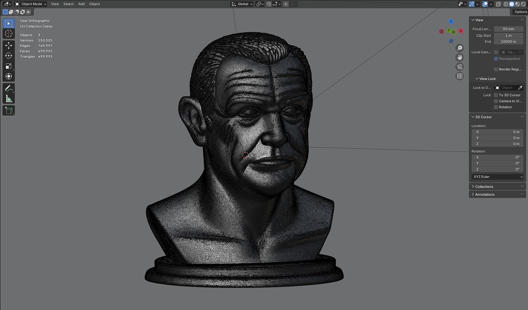Pick the Rotate tool

click(x=9, y=56)
